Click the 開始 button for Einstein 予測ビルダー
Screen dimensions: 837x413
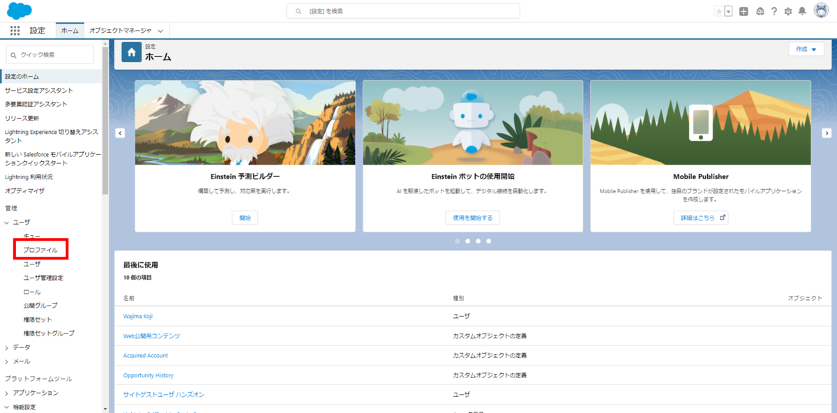pyautogui.click(x=245, y=218)
